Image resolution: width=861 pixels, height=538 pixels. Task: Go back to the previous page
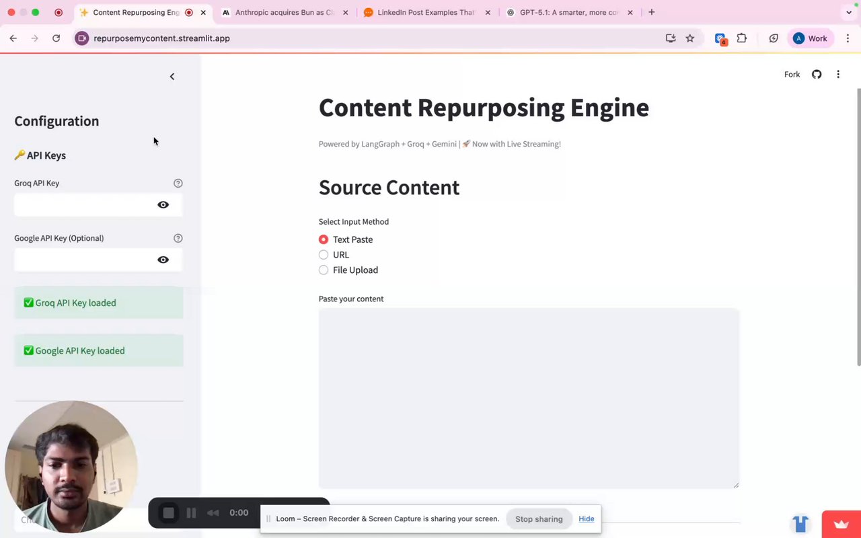[13, 38]
